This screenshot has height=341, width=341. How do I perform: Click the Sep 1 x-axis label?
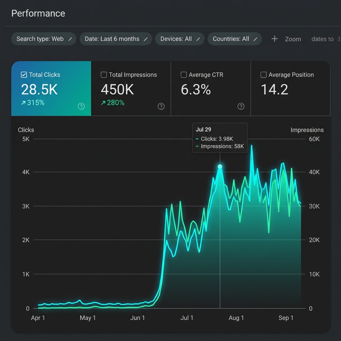286,318
